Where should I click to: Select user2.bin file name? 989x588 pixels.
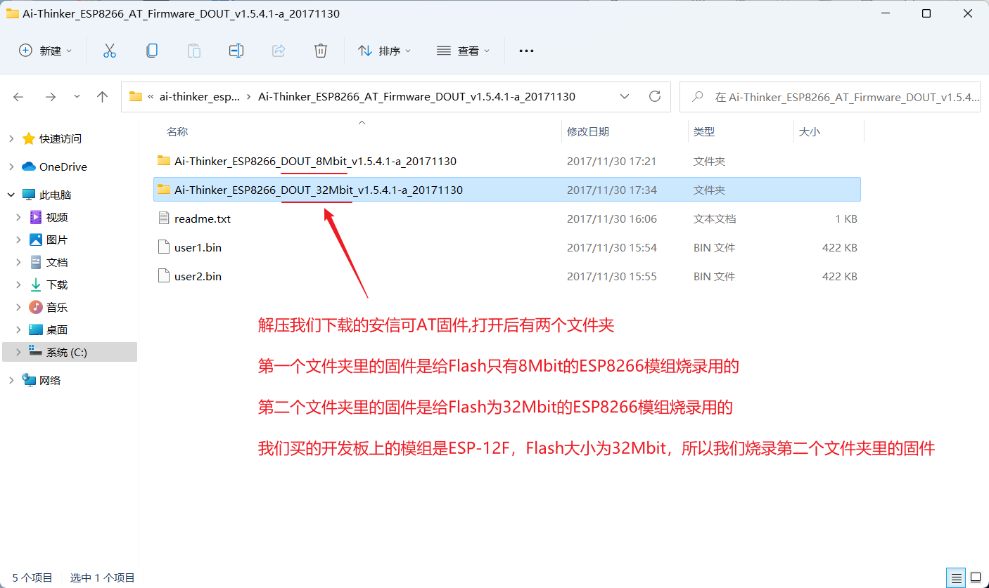(198, 276)
